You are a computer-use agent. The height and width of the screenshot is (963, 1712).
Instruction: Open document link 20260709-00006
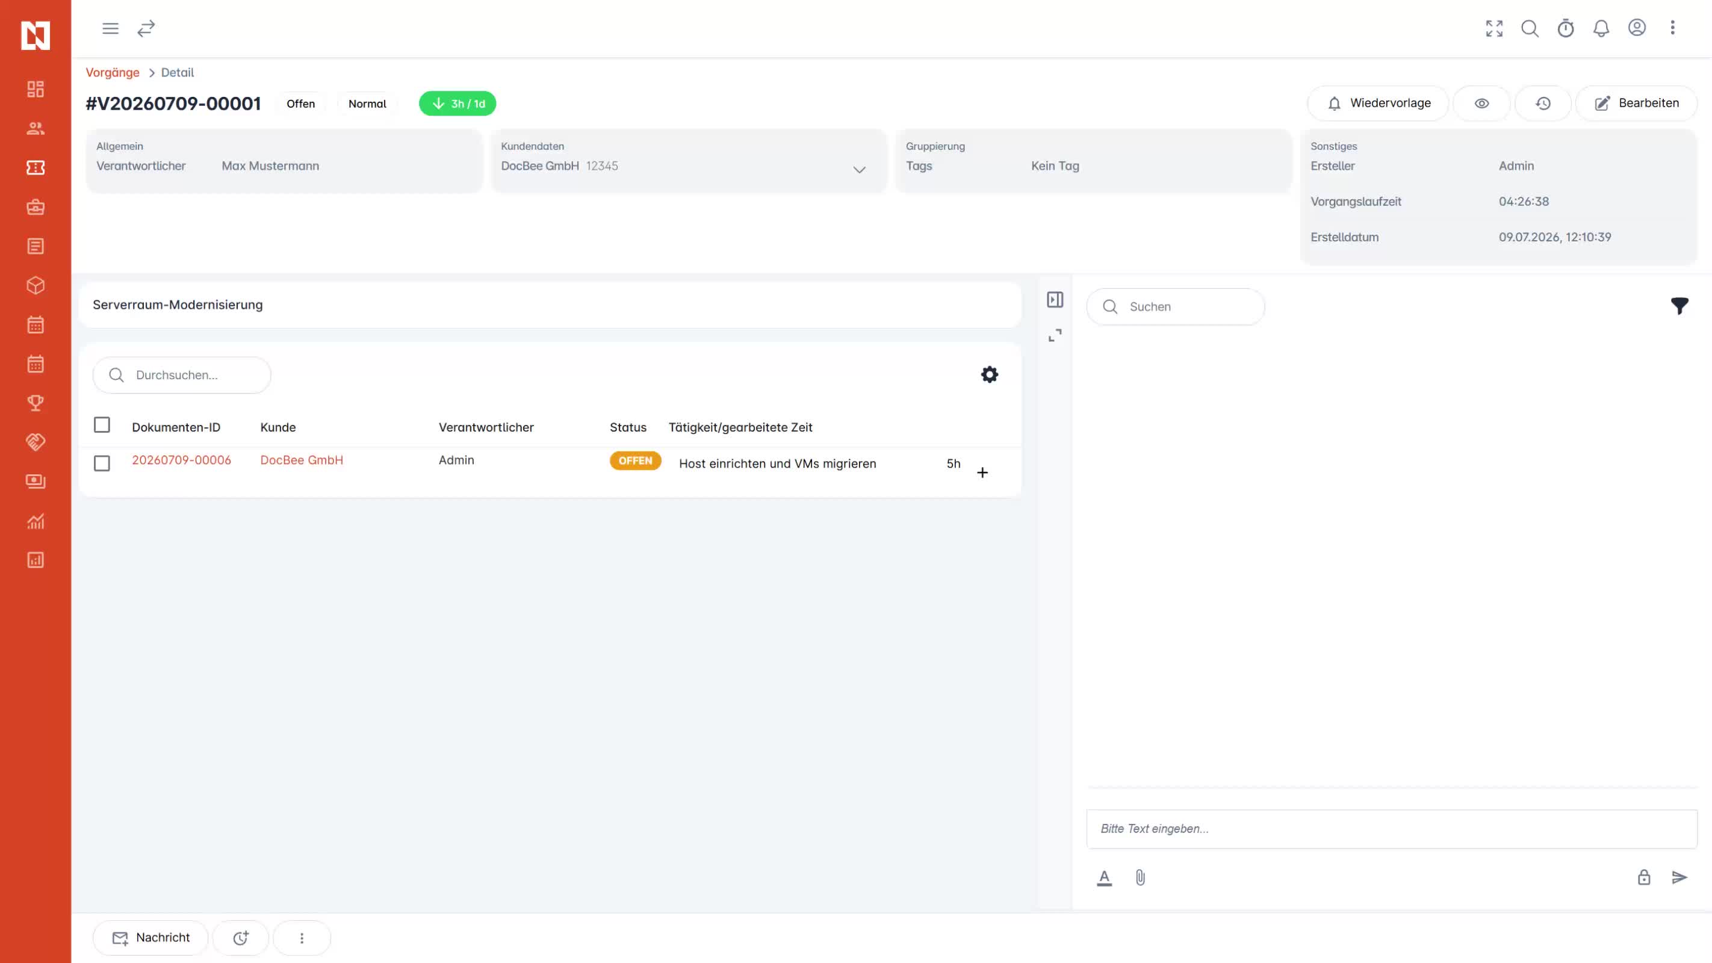coord(181,460)
